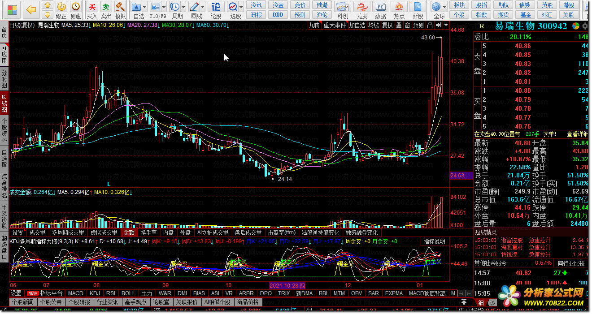
Task: Expand the 选股 dropdown arrow
Action: pos(241,7)
